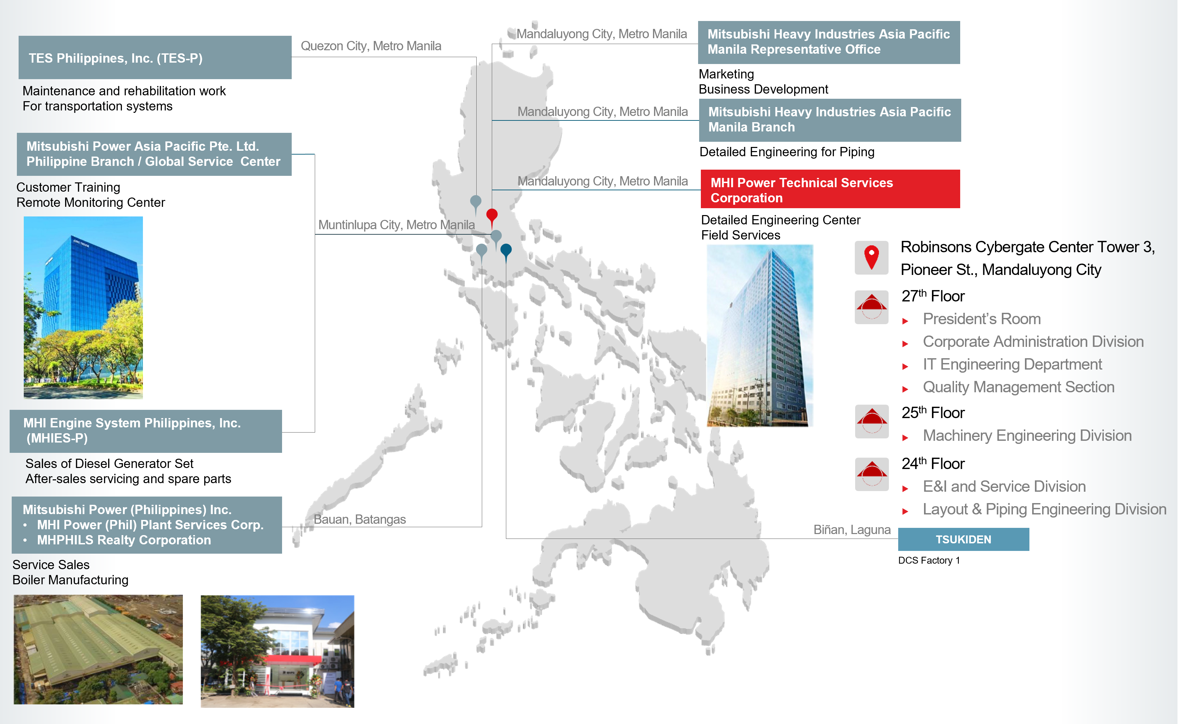Click the 'Detailed Engineering for Piping' text
Viewport: 1193px width, 724px height.
pos(787,152)
